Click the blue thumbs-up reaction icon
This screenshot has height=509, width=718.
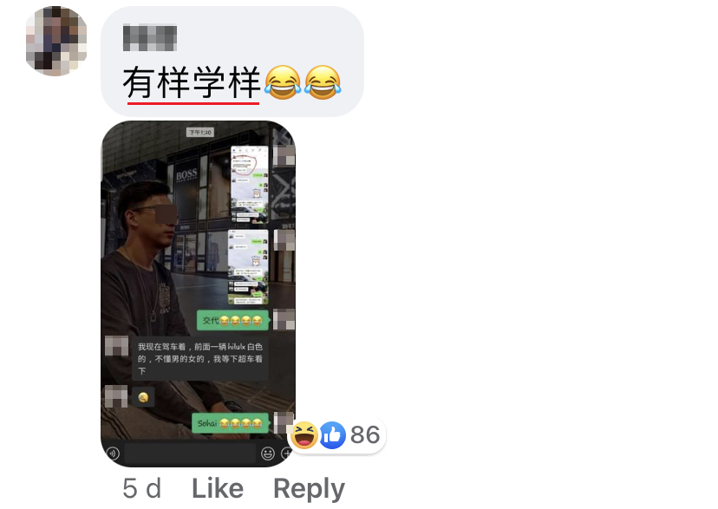point(332,434)
